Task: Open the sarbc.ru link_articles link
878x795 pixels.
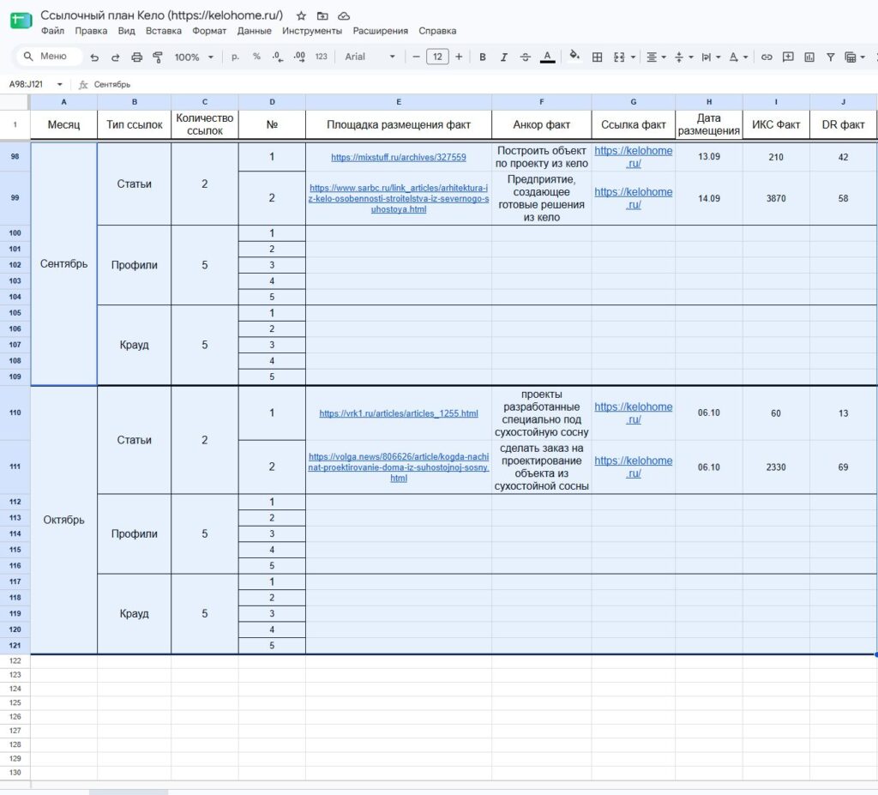Action: (x=398, y=198)
